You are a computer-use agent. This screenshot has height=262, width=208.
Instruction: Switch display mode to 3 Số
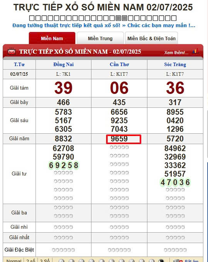pos(45,261)
